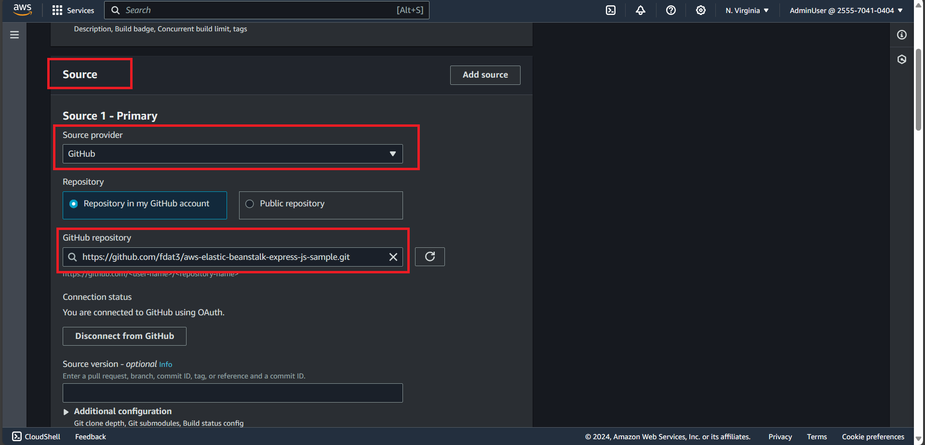Click the GitHub repository URL field
This screenshot has width=925, height=445.
click(233, 257)
